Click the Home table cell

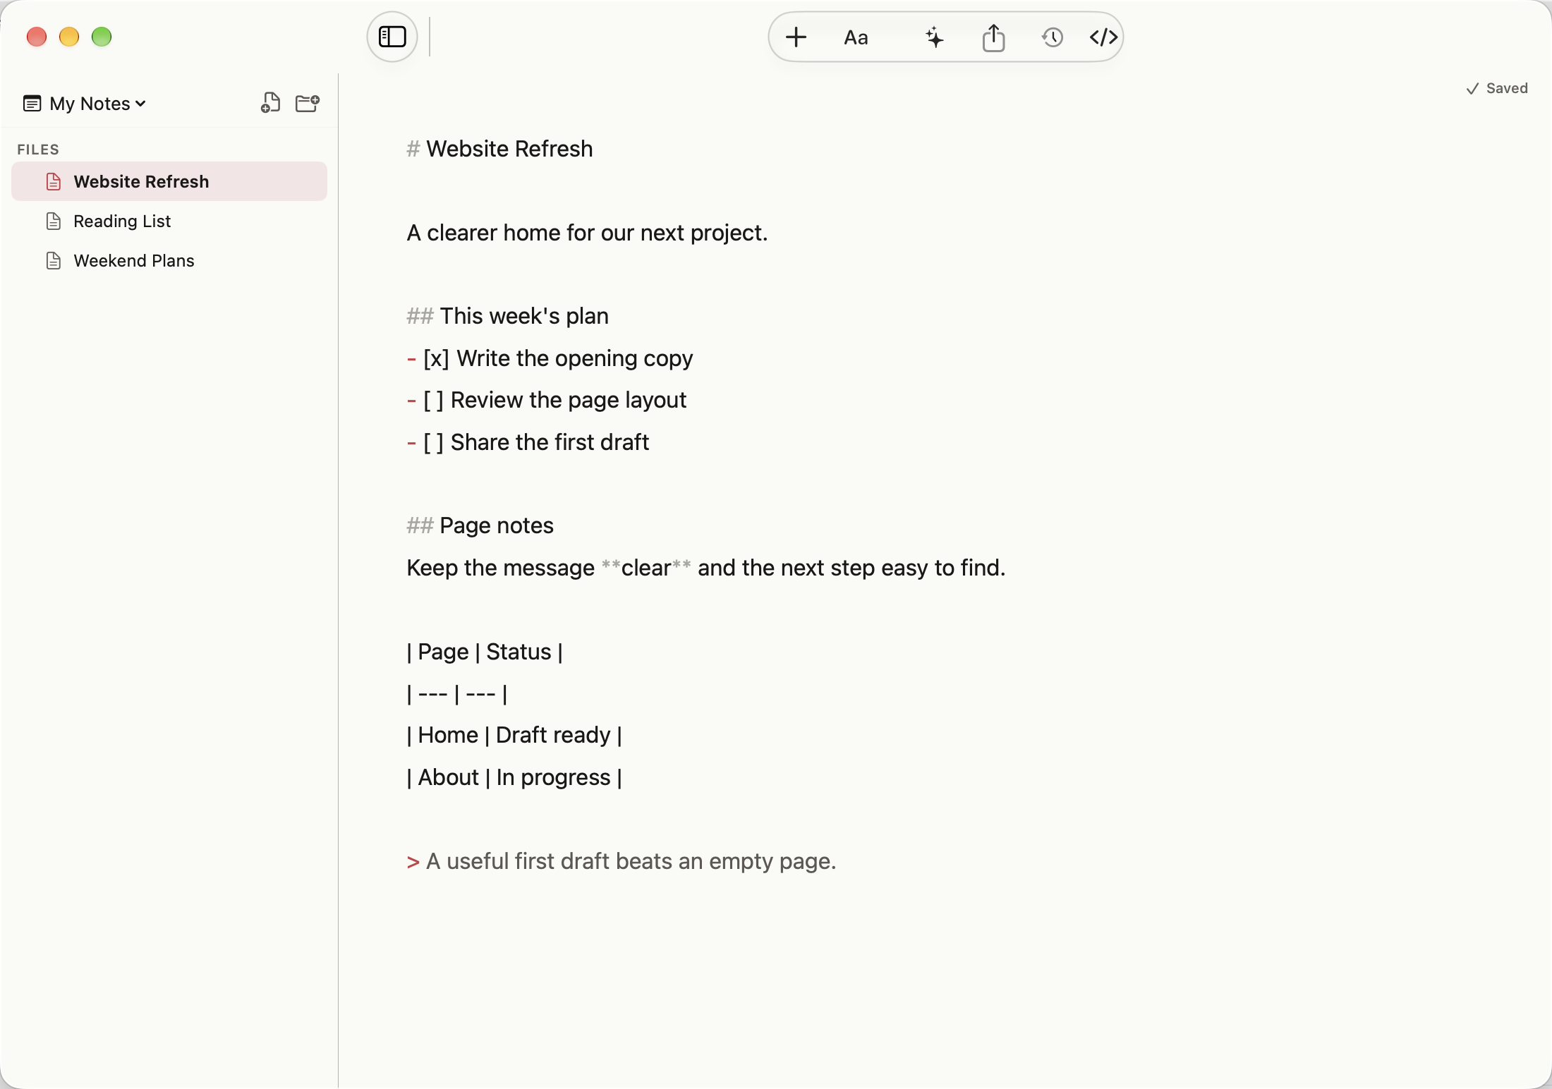coord(448,735)
